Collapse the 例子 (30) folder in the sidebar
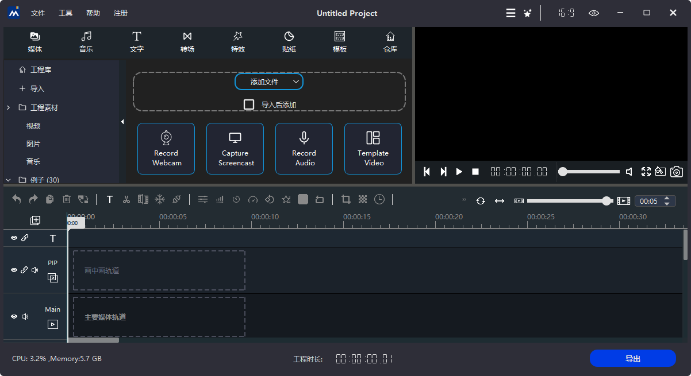 point(8,180)
